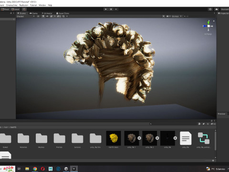Image resolution: width=229 pixels, height=172 pixels.
Task: Select the unity_file animator controller asset
Action: click(x=204, y=138)
